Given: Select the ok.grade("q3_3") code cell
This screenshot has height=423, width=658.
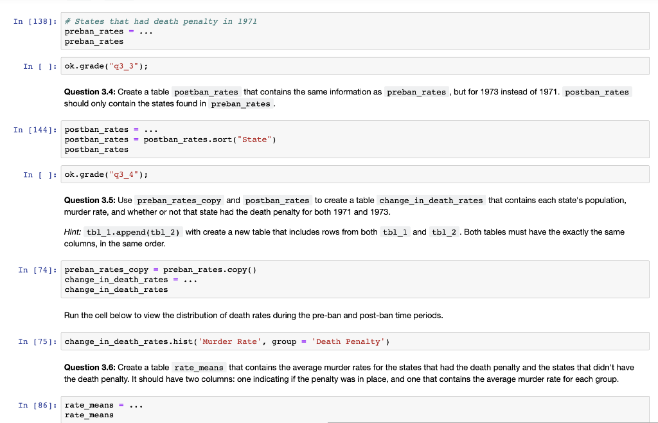Looking at the screenshot, I should point(355,66).
